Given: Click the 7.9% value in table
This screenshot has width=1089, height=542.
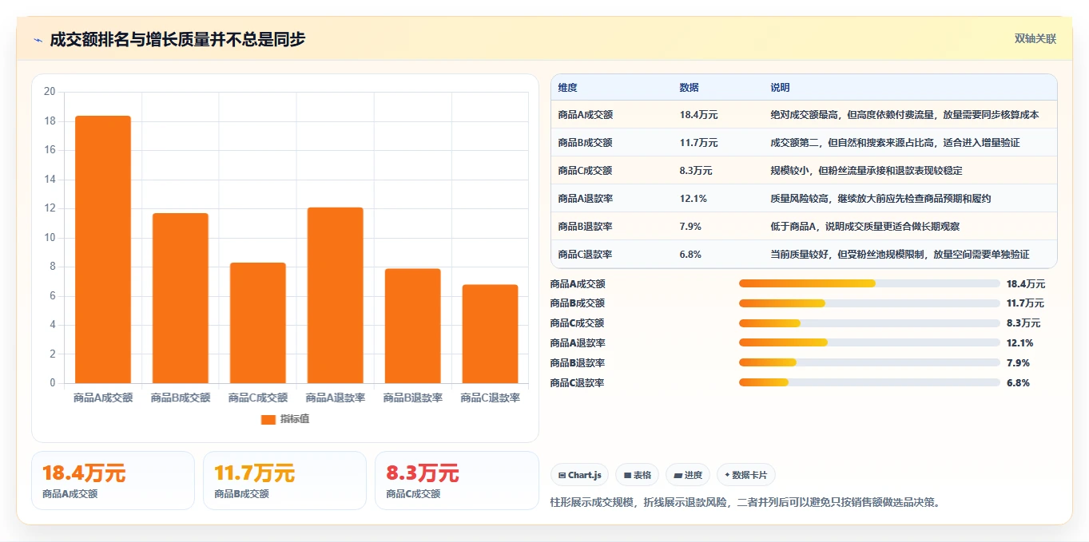Looking at the screenshot, I should 690,226.
